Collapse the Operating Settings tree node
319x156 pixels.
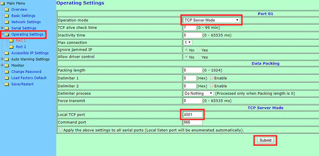(2, 34)
